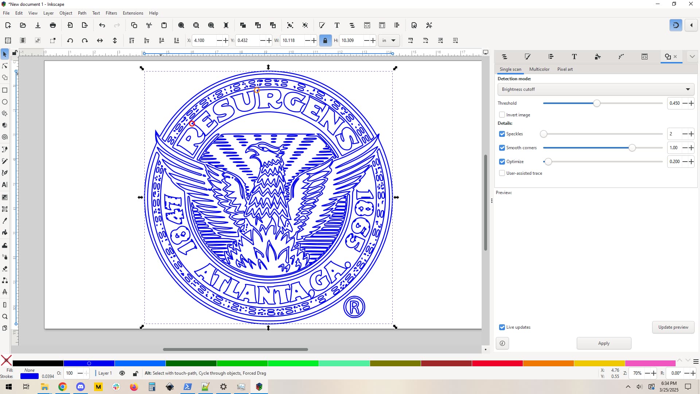Viewport: 700px width, 394px height.
Task: Toggle Layer 1 visibility eye
Action: (x=122, y=373)
